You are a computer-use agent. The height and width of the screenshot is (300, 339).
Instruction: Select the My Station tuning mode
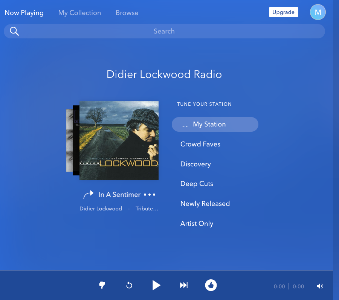(x=215, y=124)
